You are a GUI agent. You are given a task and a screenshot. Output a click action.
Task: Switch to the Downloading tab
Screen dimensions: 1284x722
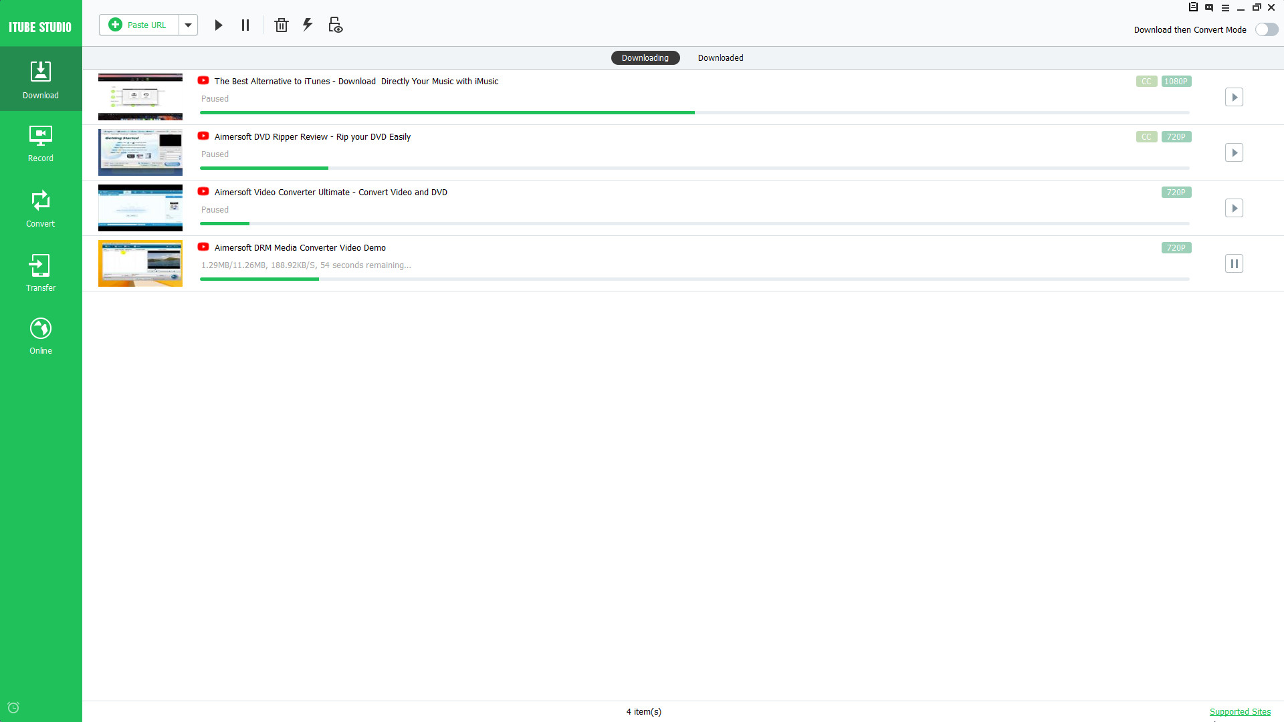pyautogui.click(x=645, y=57)
